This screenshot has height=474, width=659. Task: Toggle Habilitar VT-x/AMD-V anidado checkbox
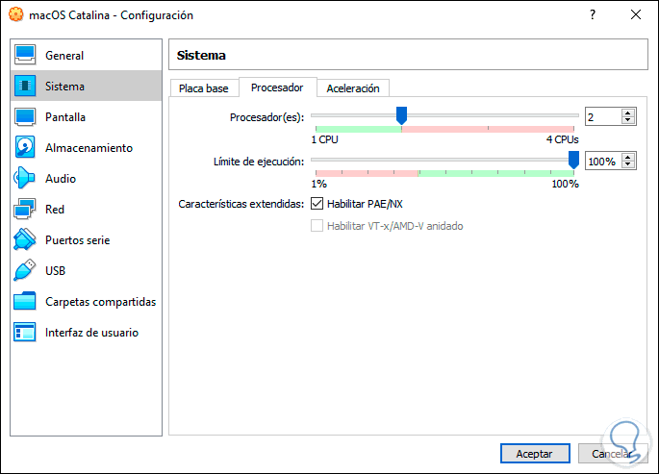(317, 226)
